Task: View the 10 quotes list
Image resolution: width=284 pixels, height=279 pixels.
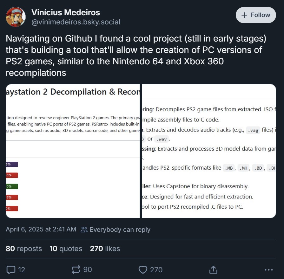Action: click(66, 249)
